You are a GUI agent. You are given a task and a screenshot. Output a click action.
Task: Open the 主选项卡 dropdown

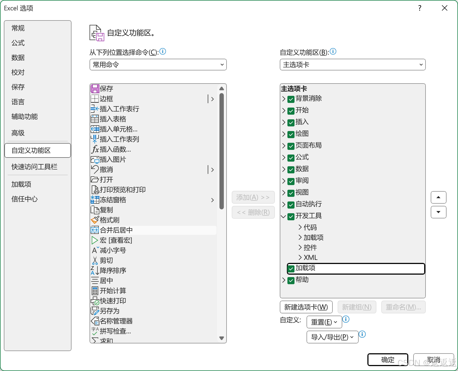[x=353, y=65]
